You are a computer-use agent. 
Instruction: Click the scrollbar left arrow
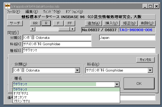32,29
